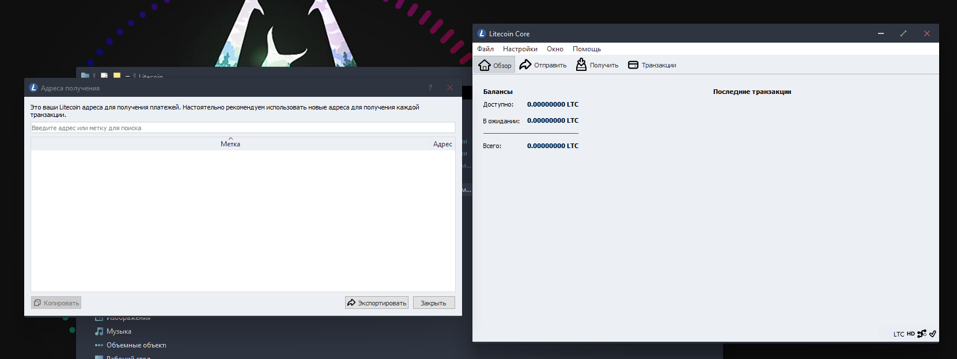
Task: Open the Транзакции transactions tab
Action: click(652, 65)
